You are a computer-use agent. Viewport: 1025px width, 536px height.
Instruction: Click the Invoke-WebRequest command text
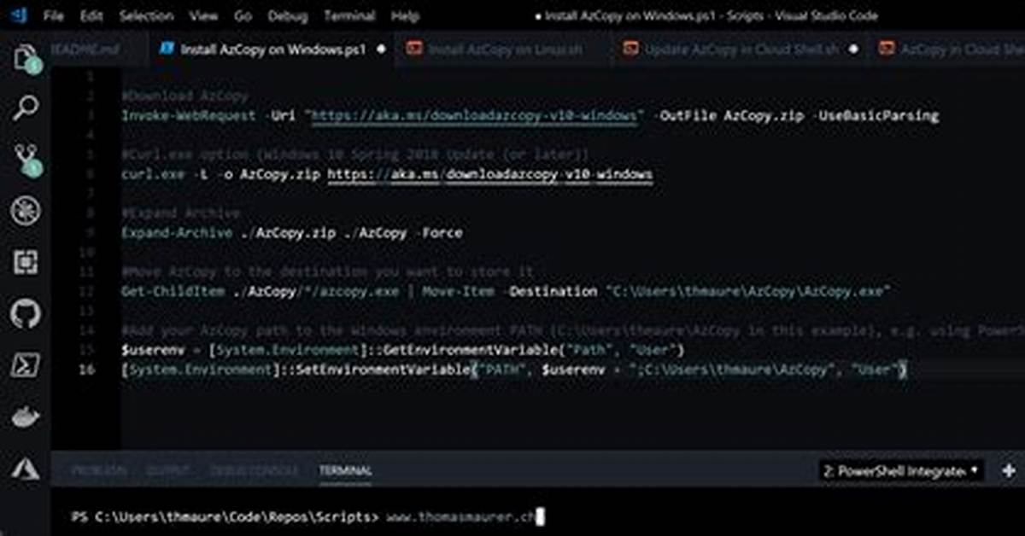coord(188,116)
